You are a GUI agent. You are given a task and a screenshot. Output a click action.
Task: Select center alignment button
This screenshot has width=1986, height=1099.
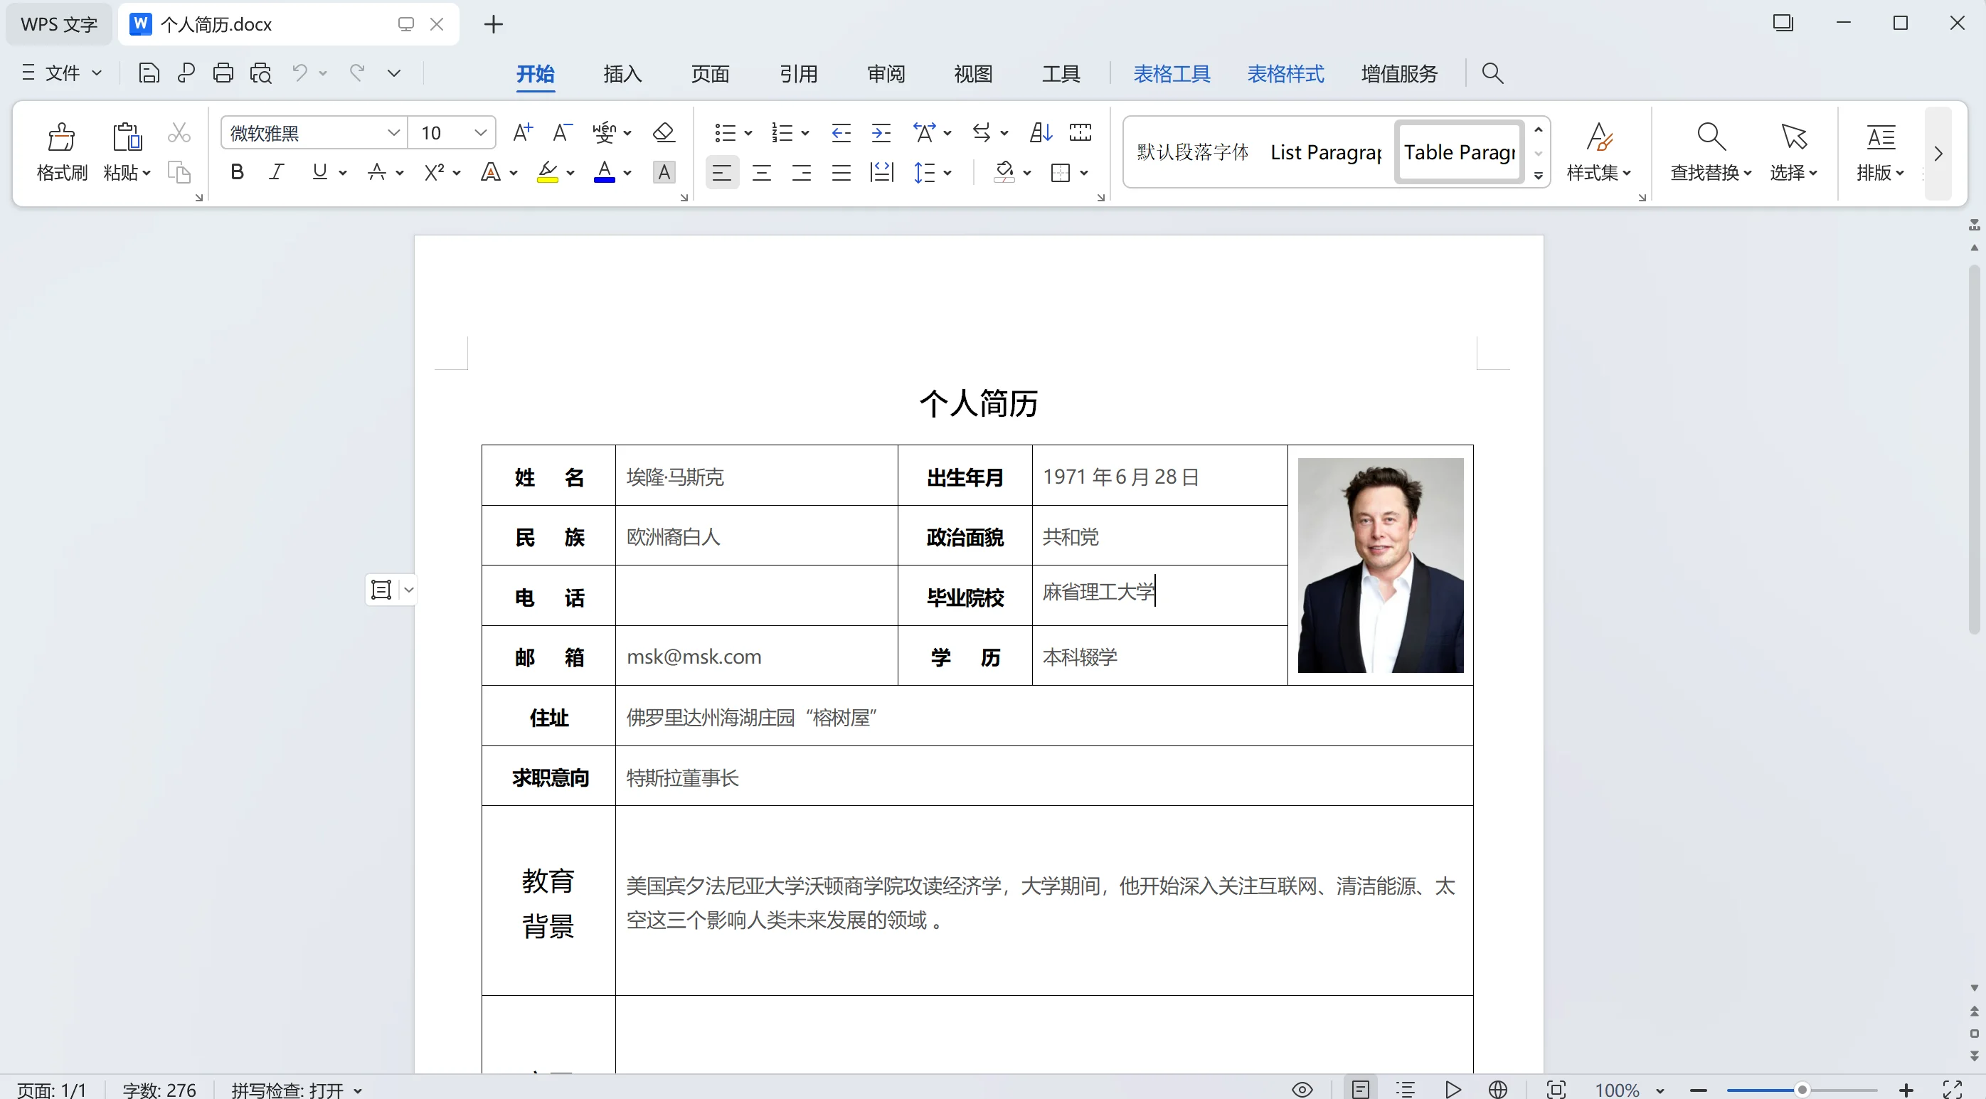pos(762,173)
